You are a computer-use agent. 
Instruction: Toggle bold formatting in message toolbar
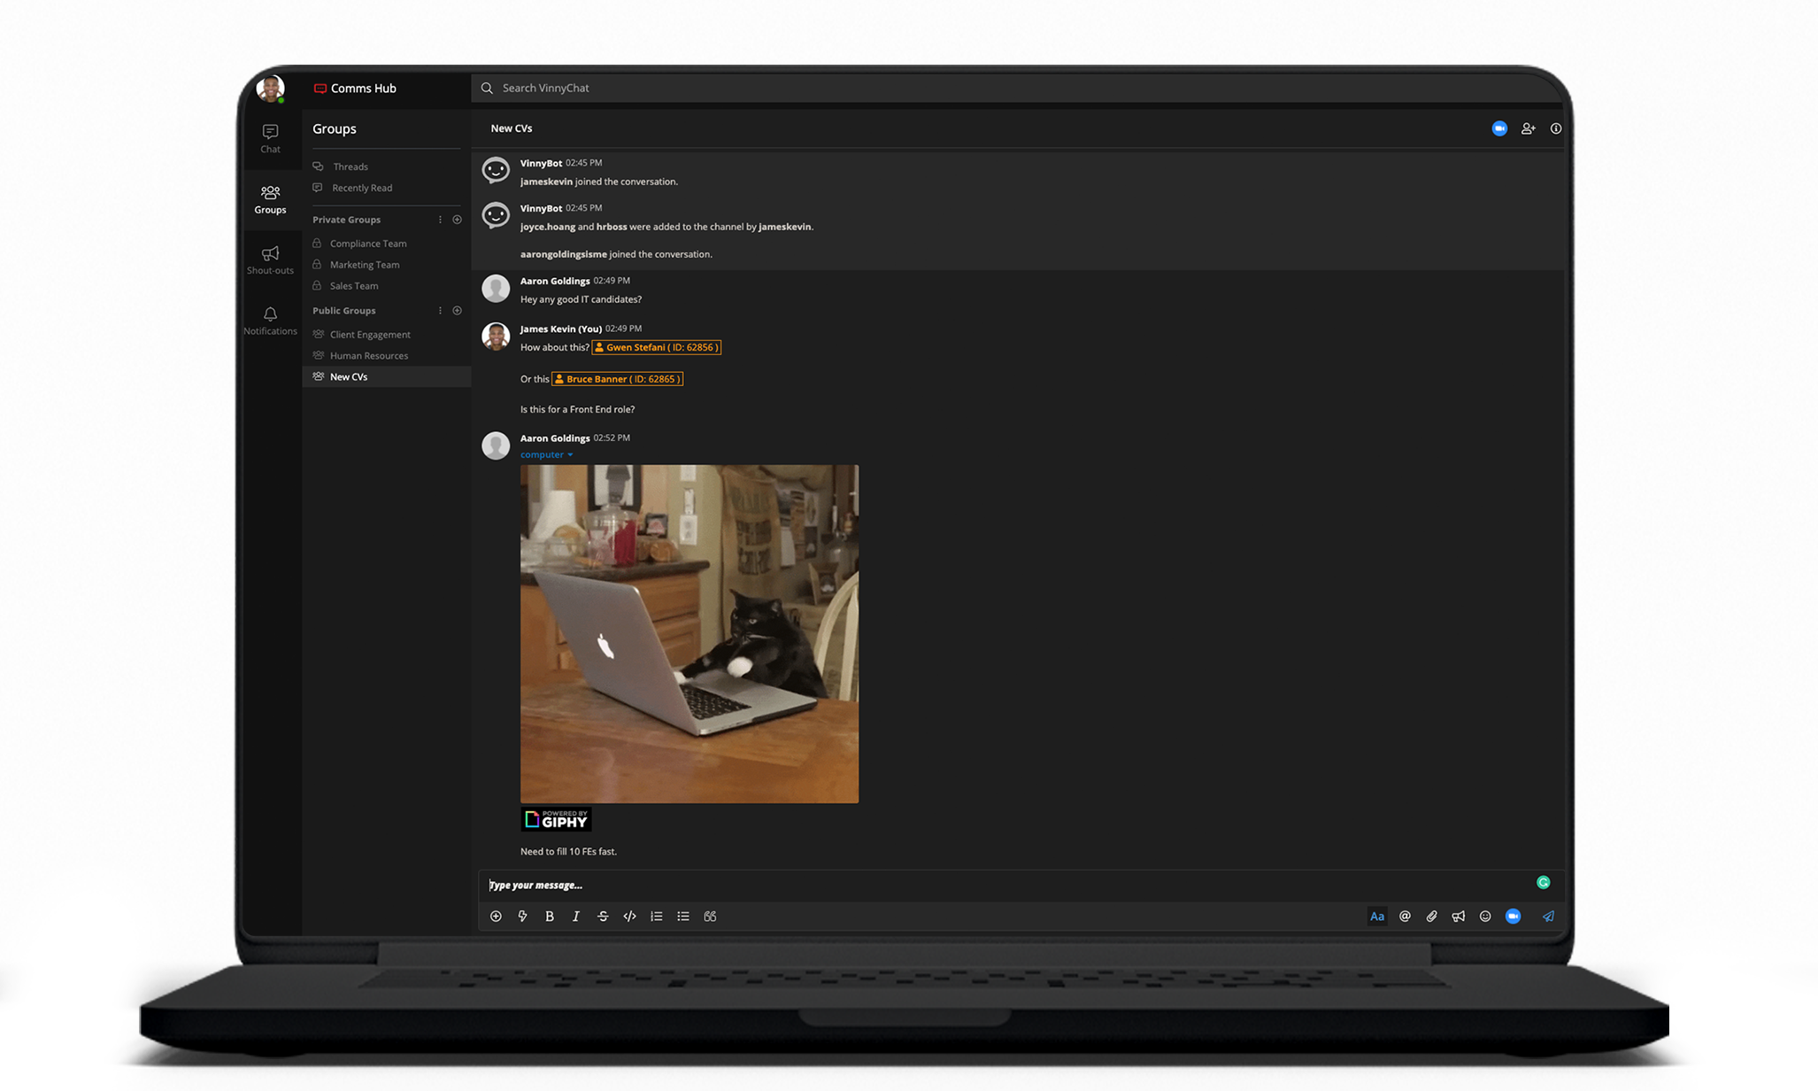[x=550, y=917]
